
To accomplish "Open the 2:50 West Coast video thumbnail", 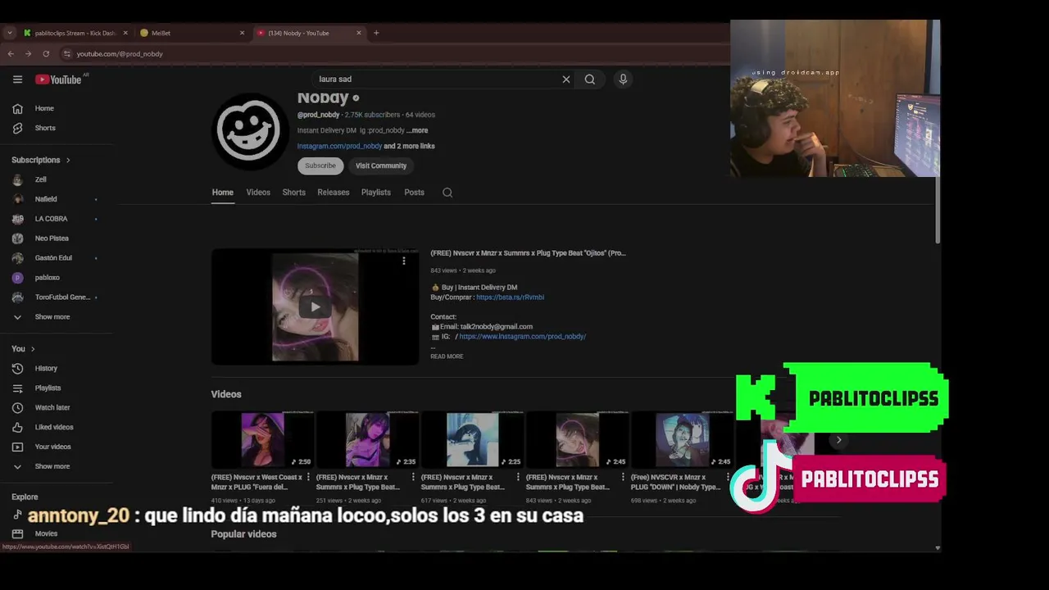I will [262, 439].
